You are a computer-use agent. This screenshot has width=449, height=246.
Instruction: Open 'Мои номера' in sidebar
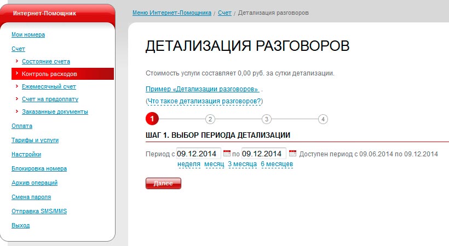pos(28,34)
